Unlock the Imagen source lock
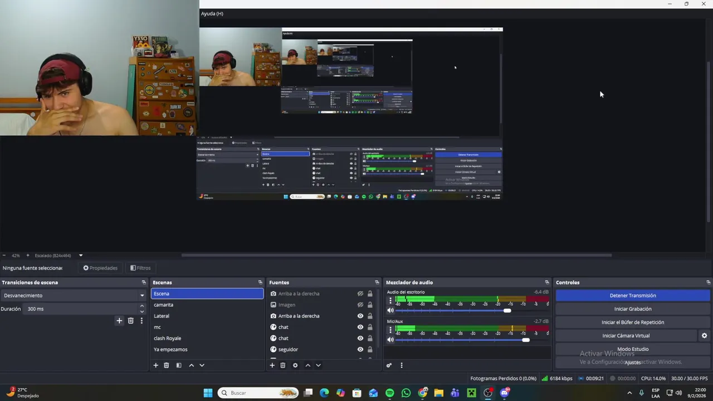 pyautogui.click(x=370, y=305)
